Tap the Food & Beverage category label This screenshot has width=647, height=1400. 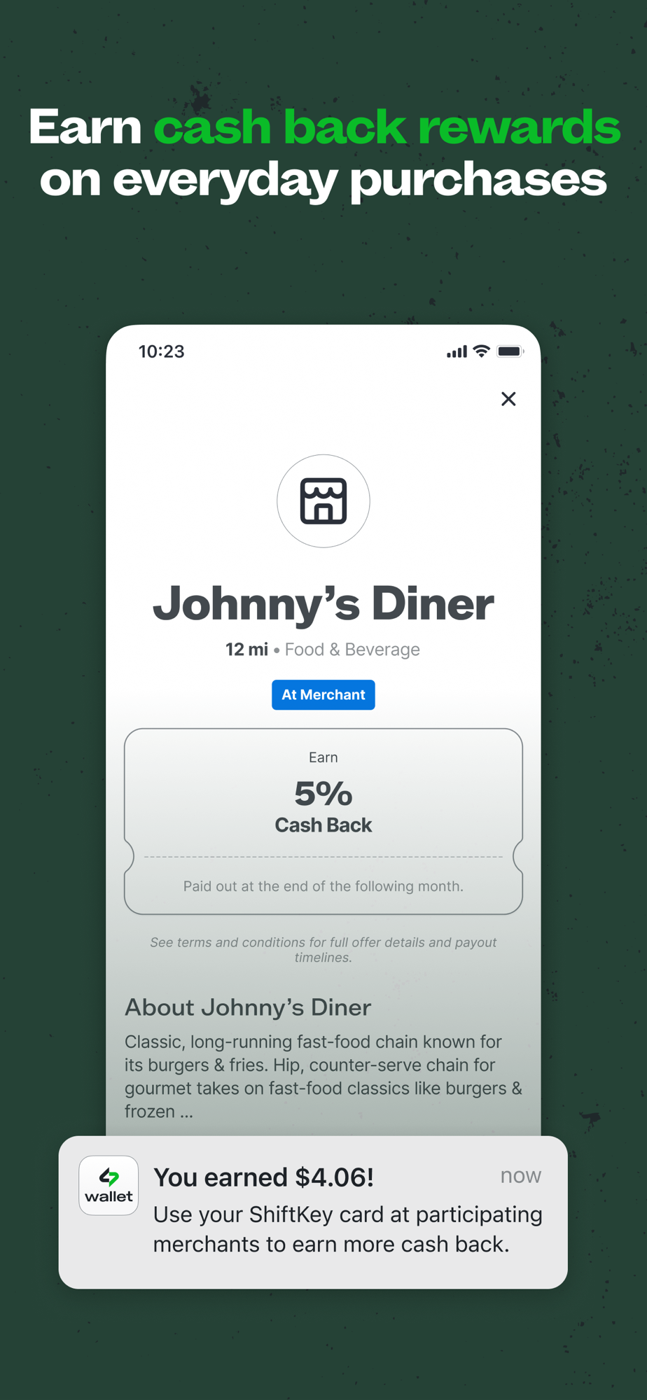coord(352,650)
